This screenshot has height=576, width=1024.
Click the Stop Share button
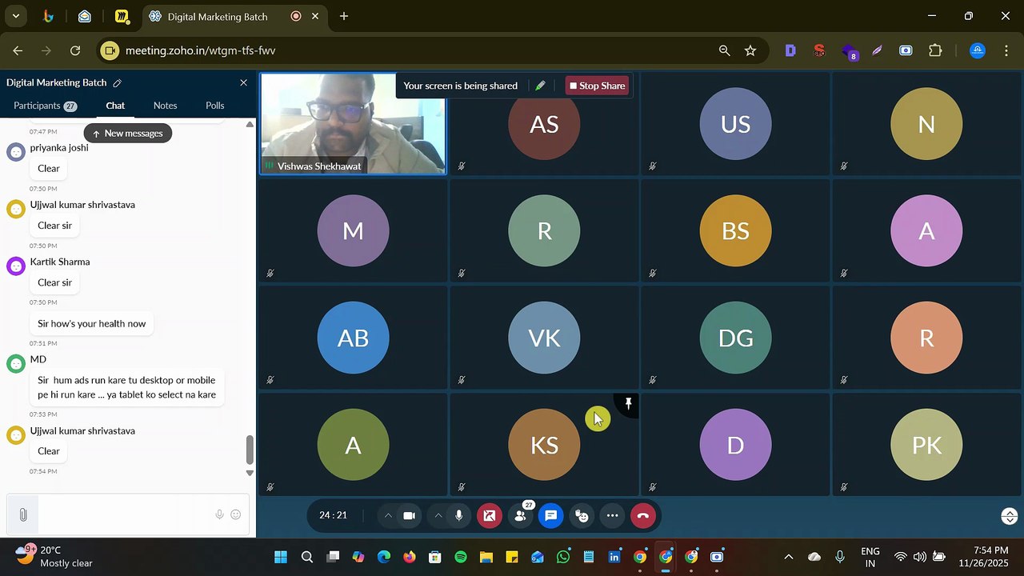tap(597, 86)
